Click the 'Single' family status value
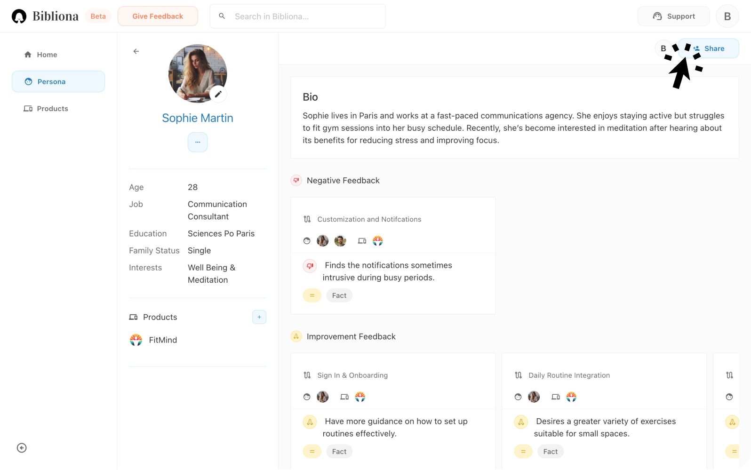 point(200,251)
